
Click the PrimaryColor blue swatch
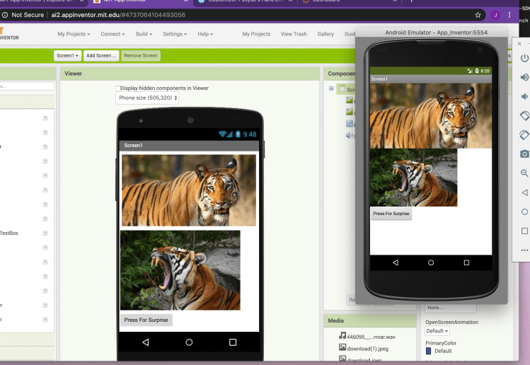click(428, 351)
